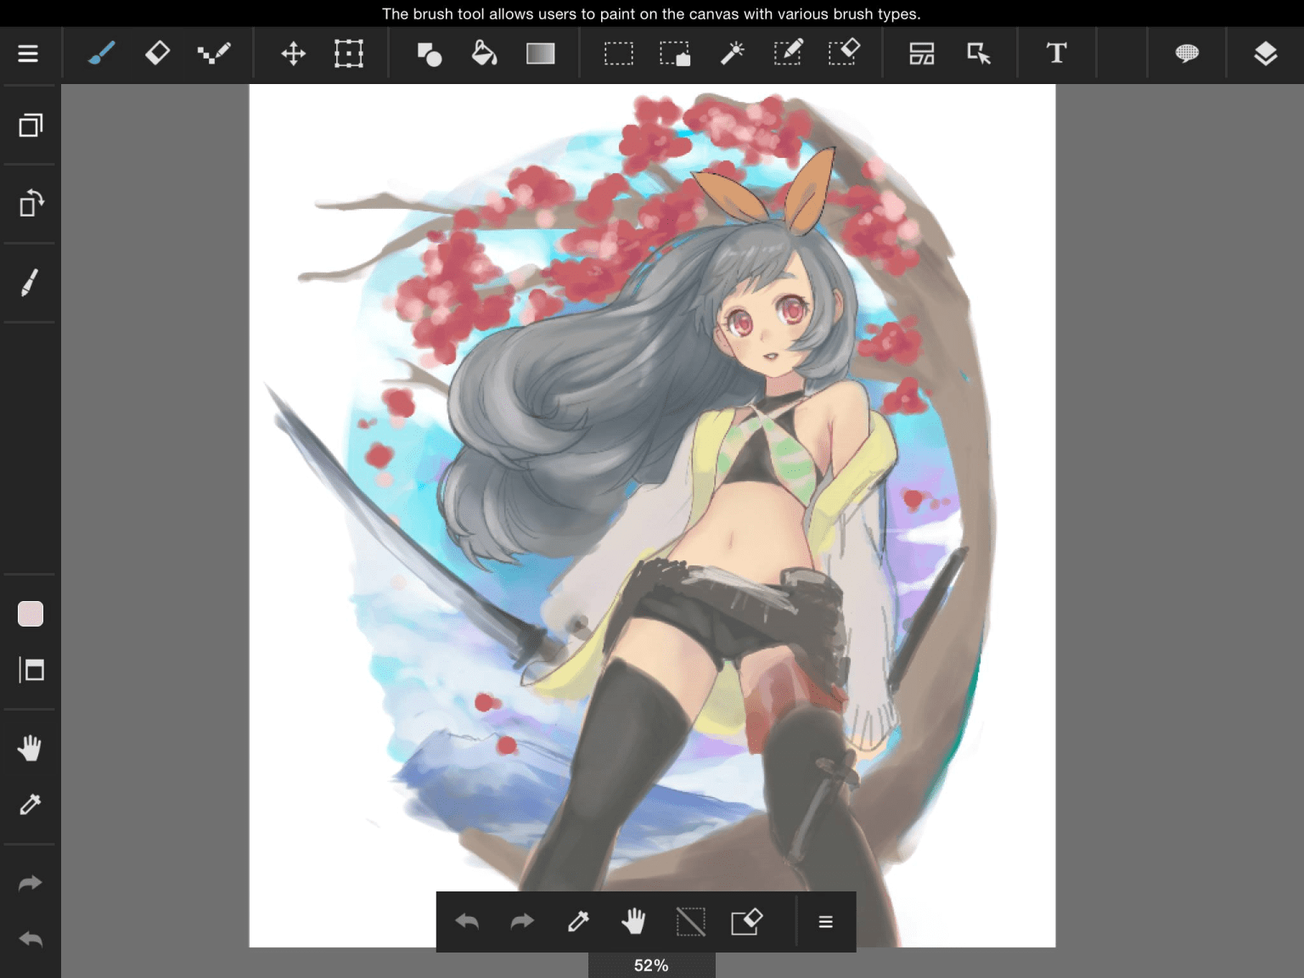Activate the Transform tool
This screenshot has width=1304, height=978.
click(x=348, y=53)
